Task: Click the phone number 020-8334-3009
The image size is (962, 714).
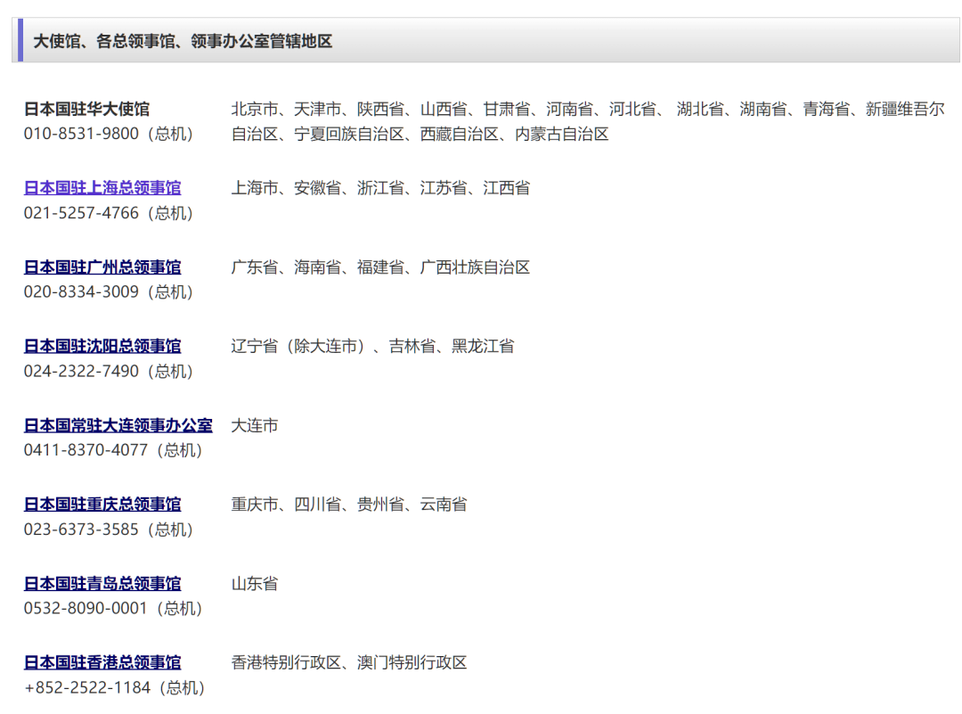Action: pos(82,291)
